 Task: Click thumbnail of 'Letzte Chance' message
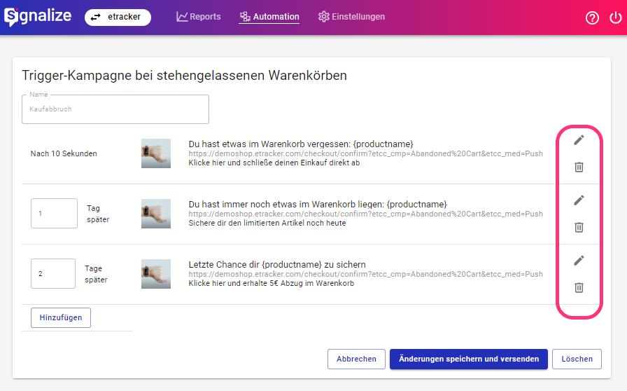(x=156, y=274)
